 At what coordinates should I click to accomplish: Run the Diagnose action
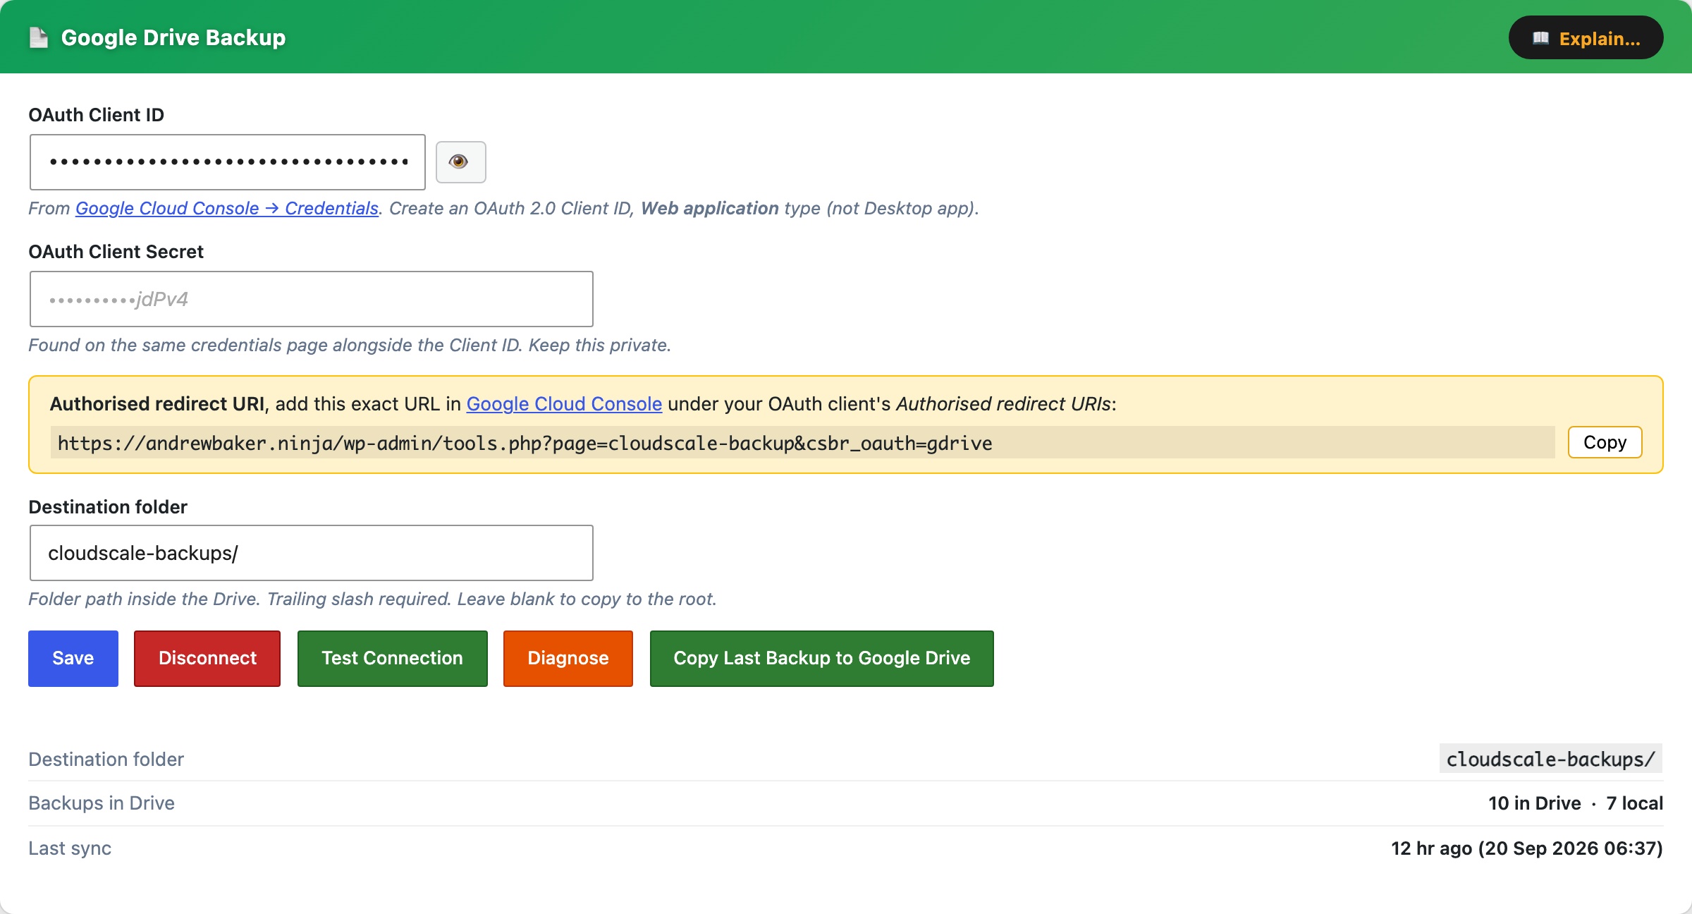(568, 658)
